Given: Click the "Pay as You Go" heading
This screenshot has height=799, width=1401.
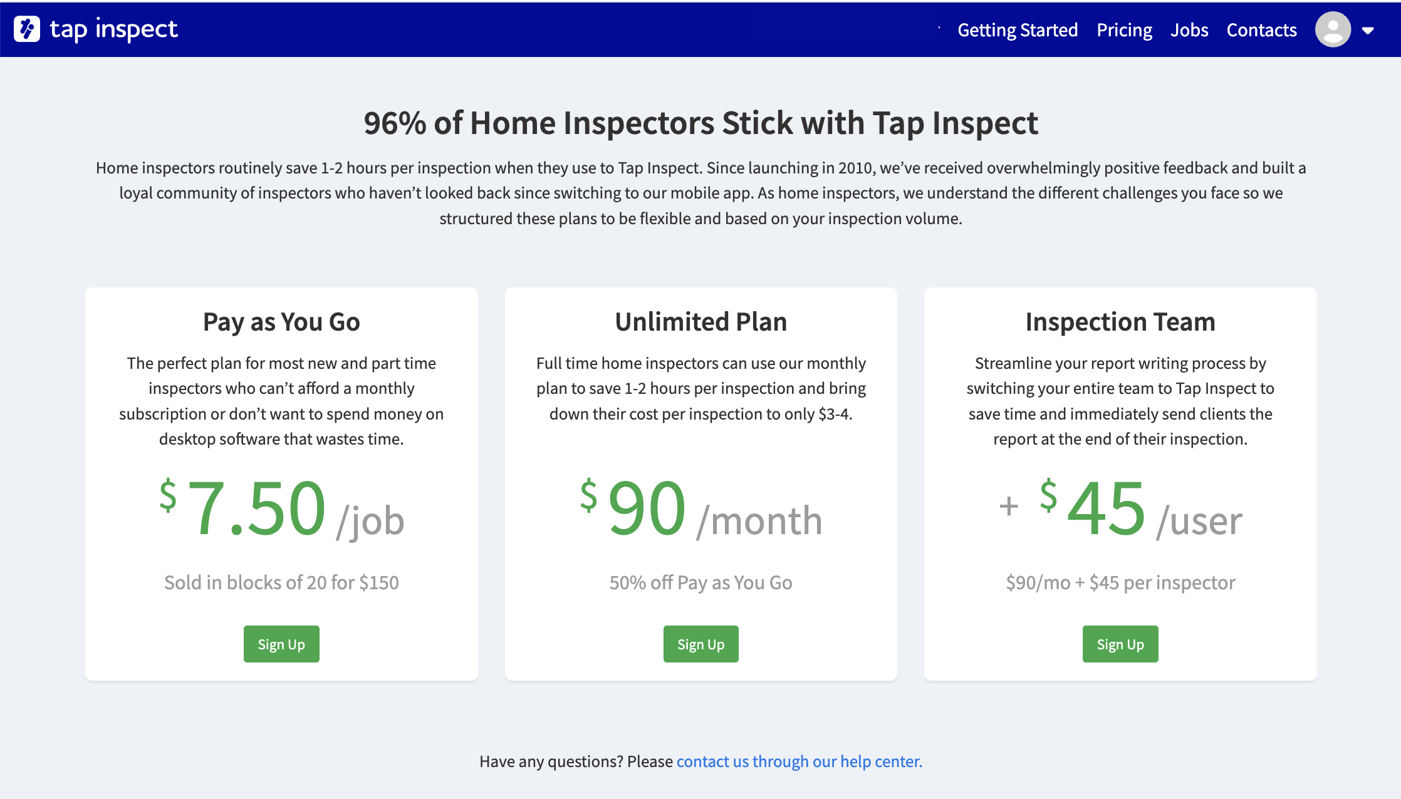Looking at the screenshot, I should (x=281, y=322).
